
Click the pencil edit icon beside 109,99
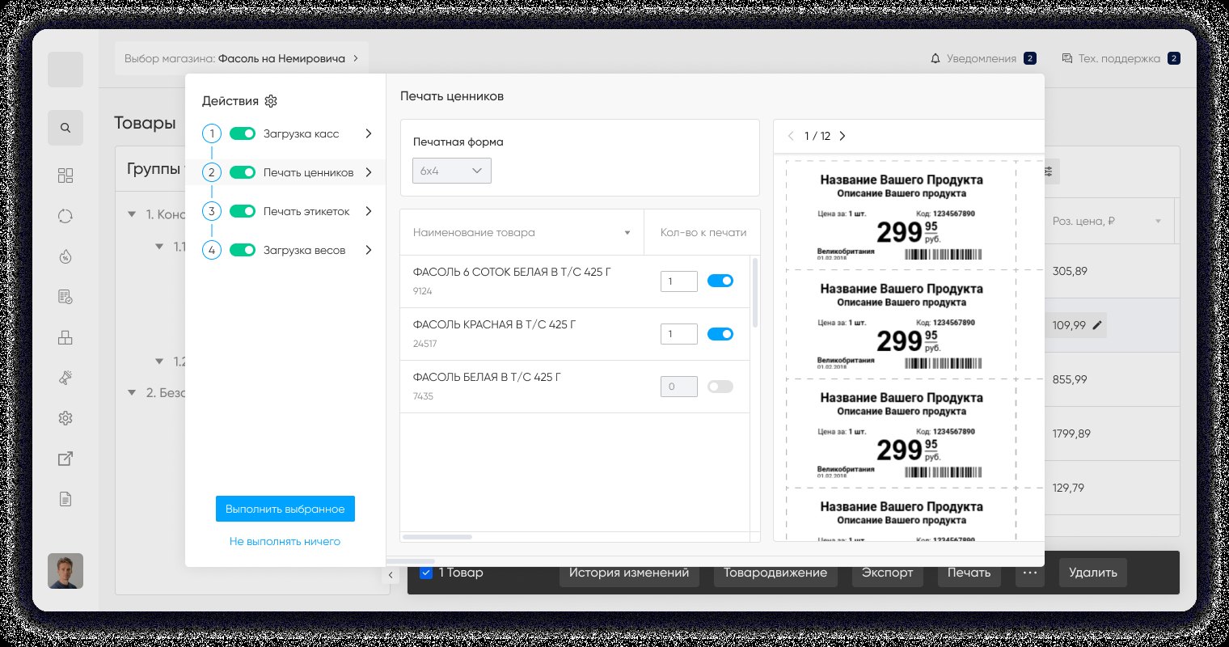1097,325
